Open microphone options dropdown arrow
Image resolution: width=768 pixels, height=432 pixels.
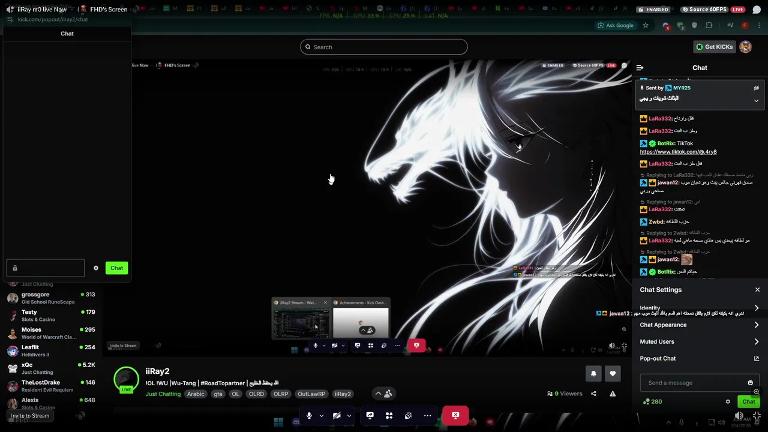(x=322, y=415)
